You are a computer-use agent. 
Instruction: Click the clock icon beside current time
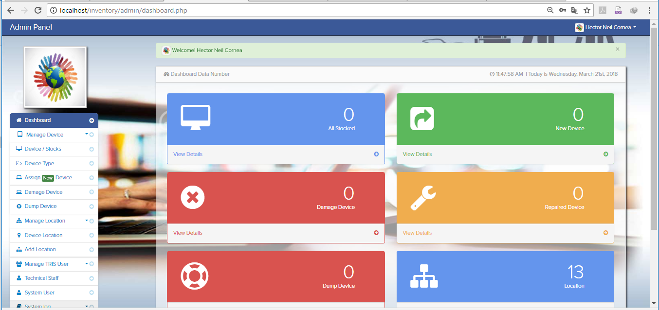click(492, 74)
